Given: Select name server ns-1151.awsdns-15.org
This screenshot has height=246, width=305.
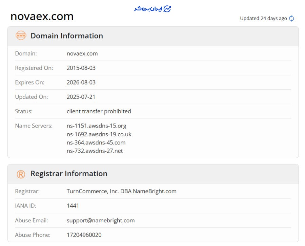Looking at the screenshot, I should (x=97, y=126).
